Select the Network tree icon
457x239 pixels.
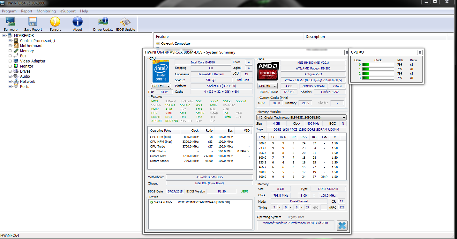[16, 81]
